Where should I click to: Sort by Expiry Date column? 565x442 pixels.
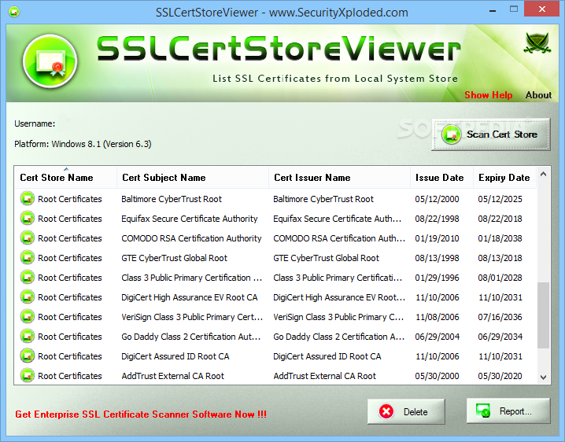(x=505, y=178)
